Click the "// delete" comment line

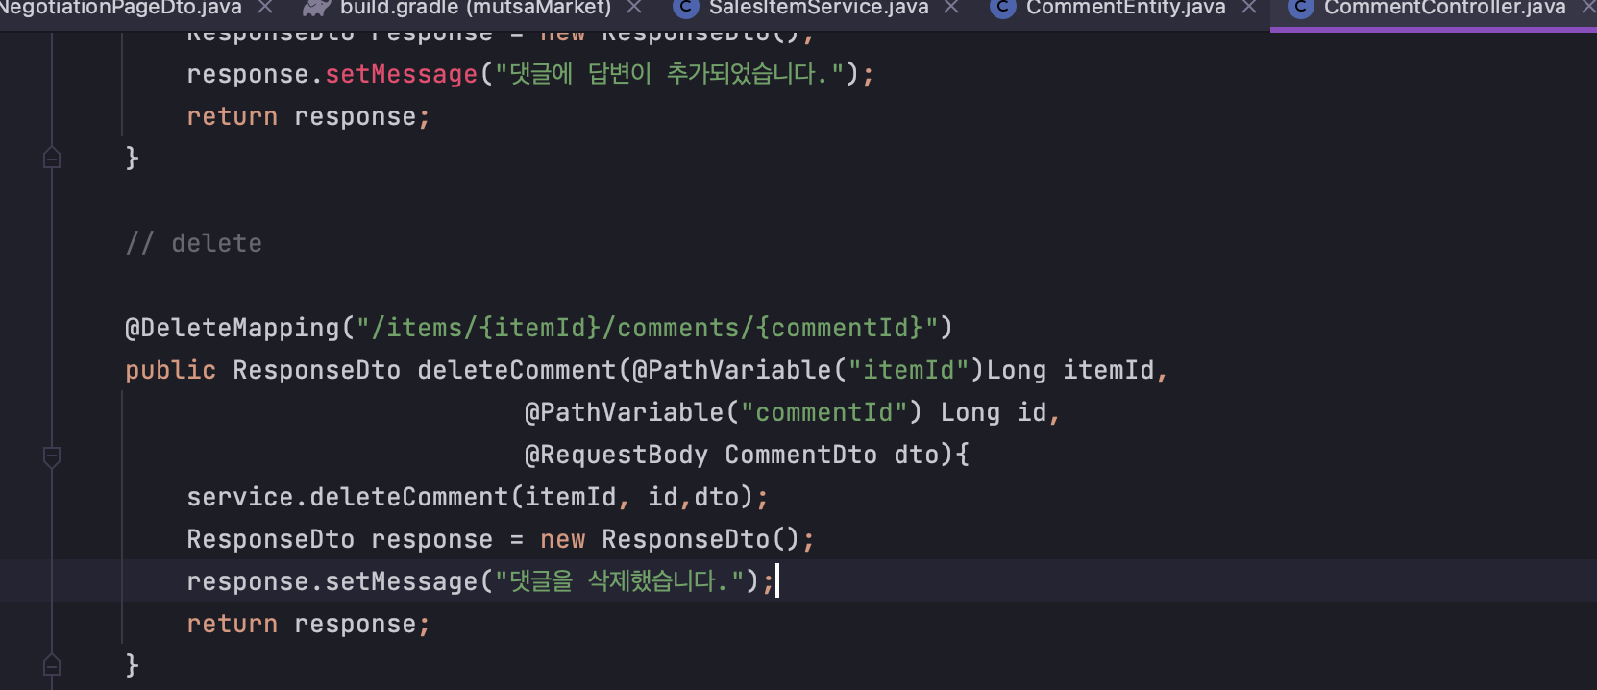[x=194, y=243]
